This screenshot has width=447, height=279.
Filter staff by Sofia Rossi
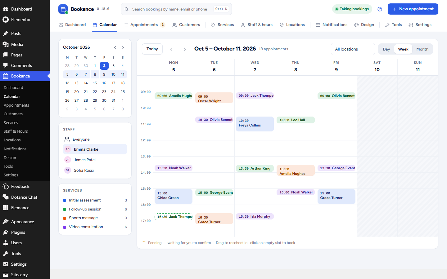coord(95,170)
